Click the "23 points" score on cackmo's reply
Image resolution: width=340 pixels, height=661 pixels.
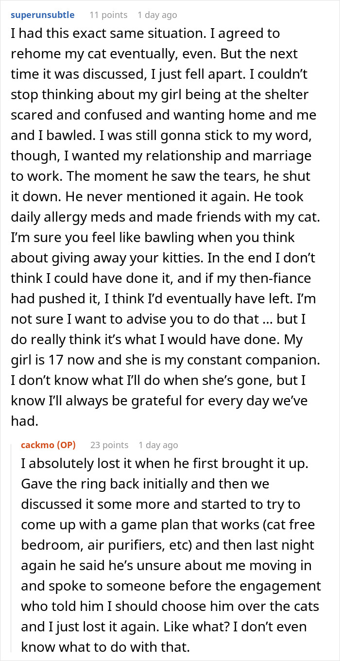point(109,445)
